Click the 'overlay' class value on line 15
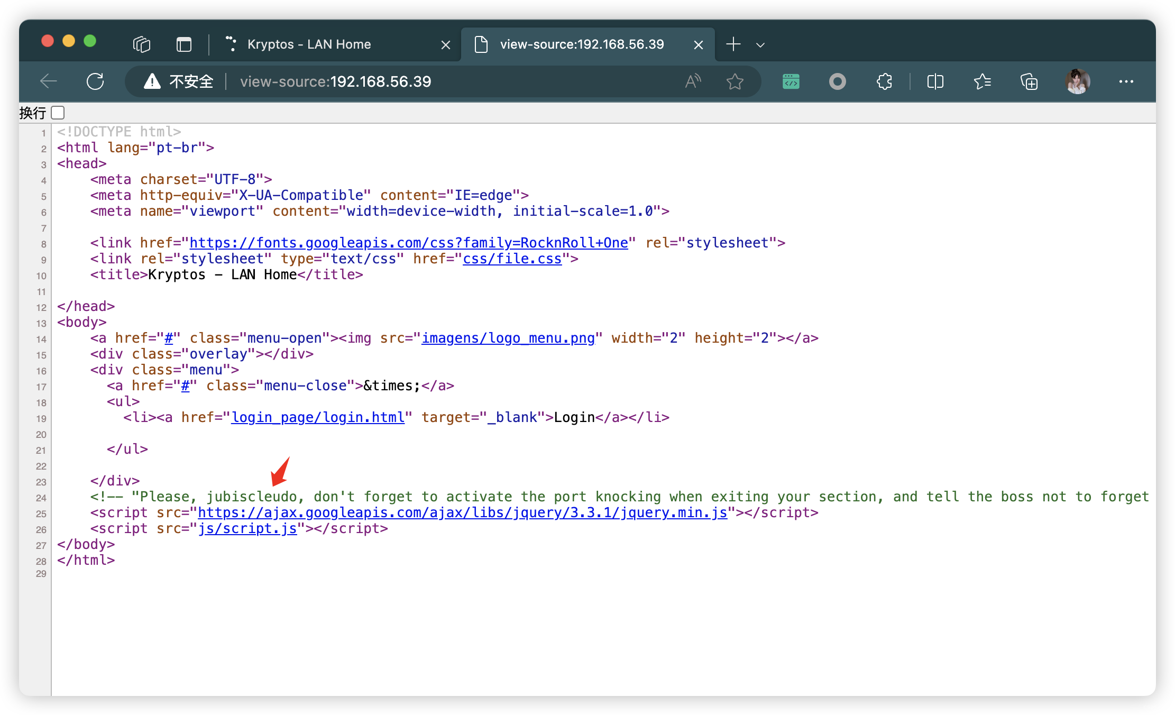 (x=218, y=354)
